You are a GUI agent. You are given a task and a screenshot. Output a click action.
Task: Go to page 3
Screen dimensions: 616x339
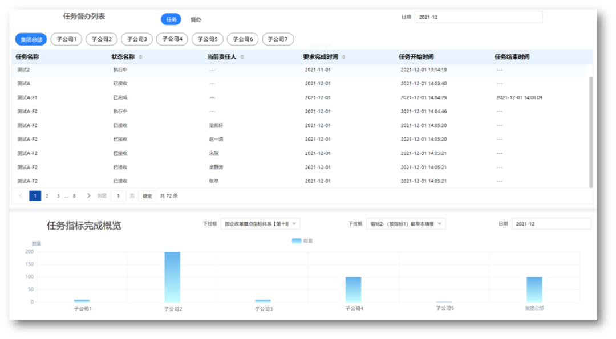[x=58, y=196]
